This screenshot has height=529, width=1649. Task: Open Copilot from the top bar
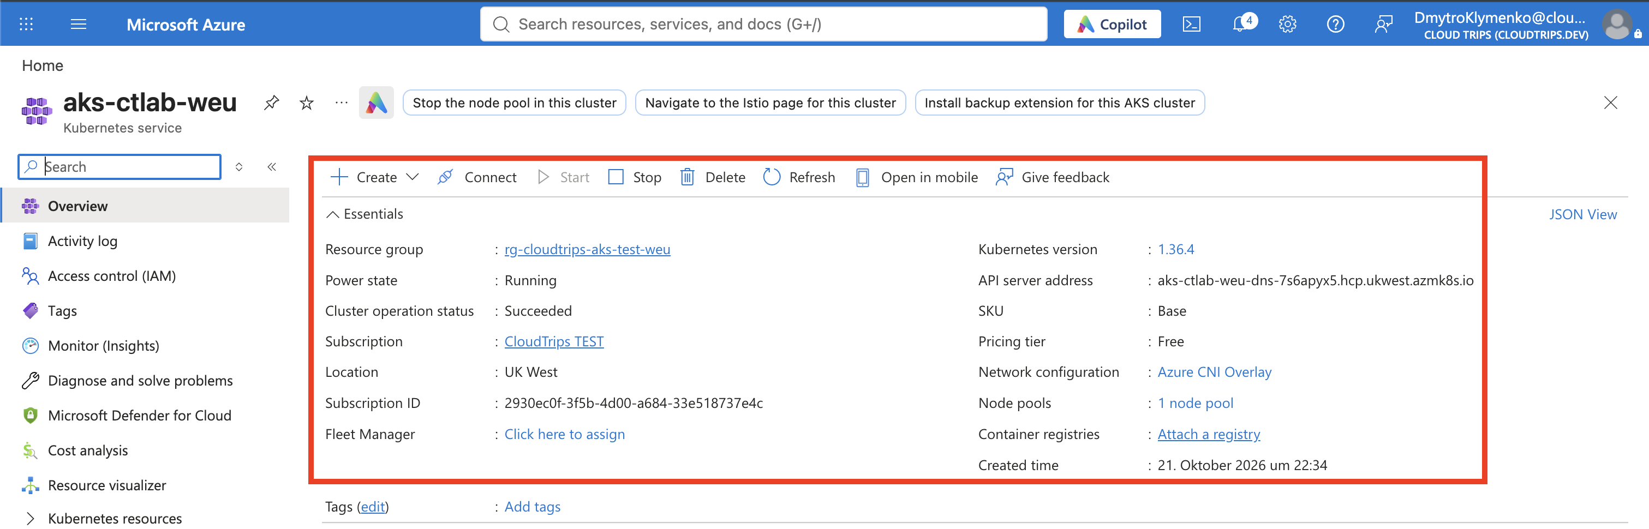[x=1112, y=25]
